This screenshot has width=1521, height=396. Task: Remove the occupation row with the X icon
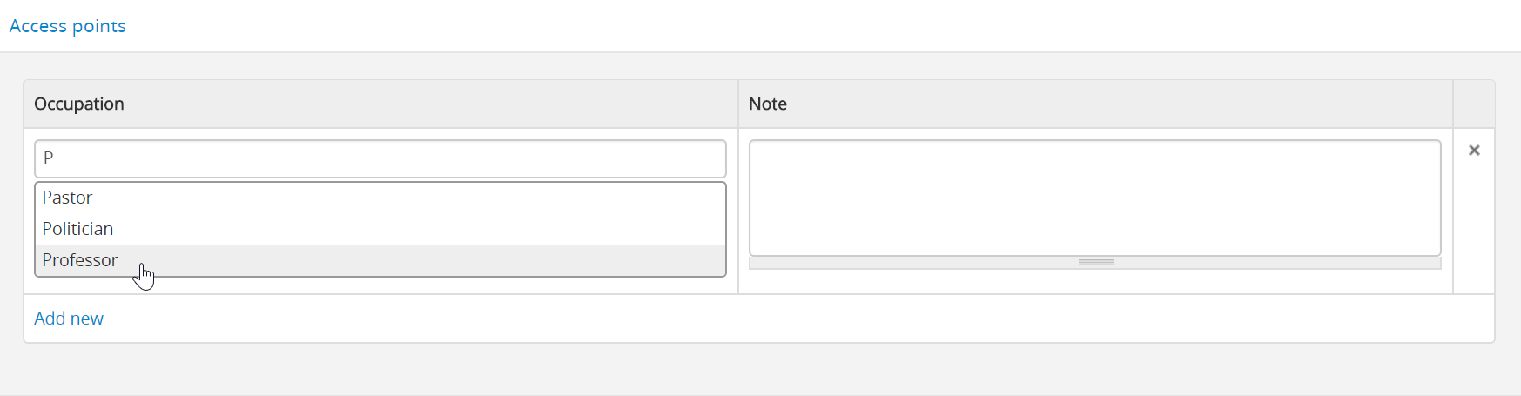(x=1474, y=151)
